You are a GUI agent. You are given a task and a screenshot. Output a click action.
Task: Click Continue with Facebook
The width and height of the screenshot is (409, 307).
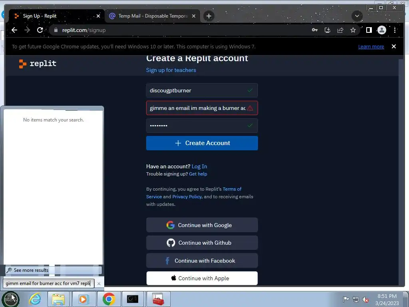click(202, 261)
